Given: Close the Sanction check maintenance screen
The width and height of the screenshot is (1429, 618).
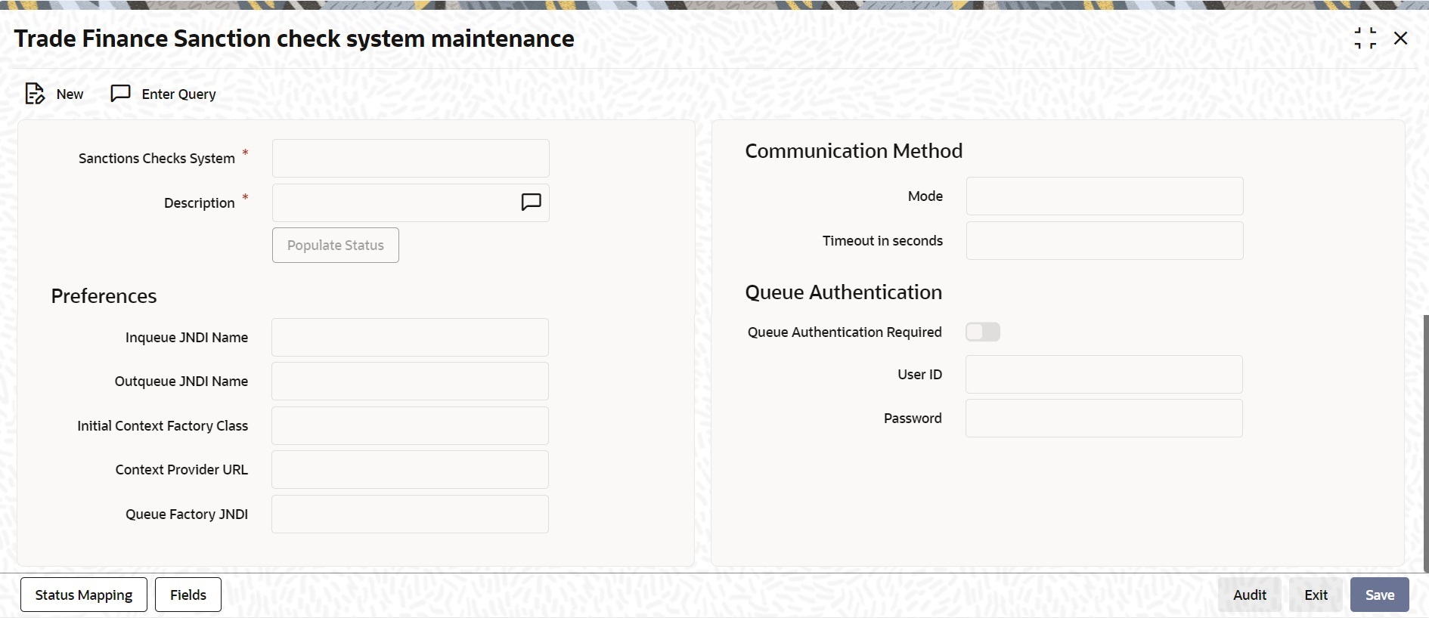Looking at the screenshot, I should 1400,39.
